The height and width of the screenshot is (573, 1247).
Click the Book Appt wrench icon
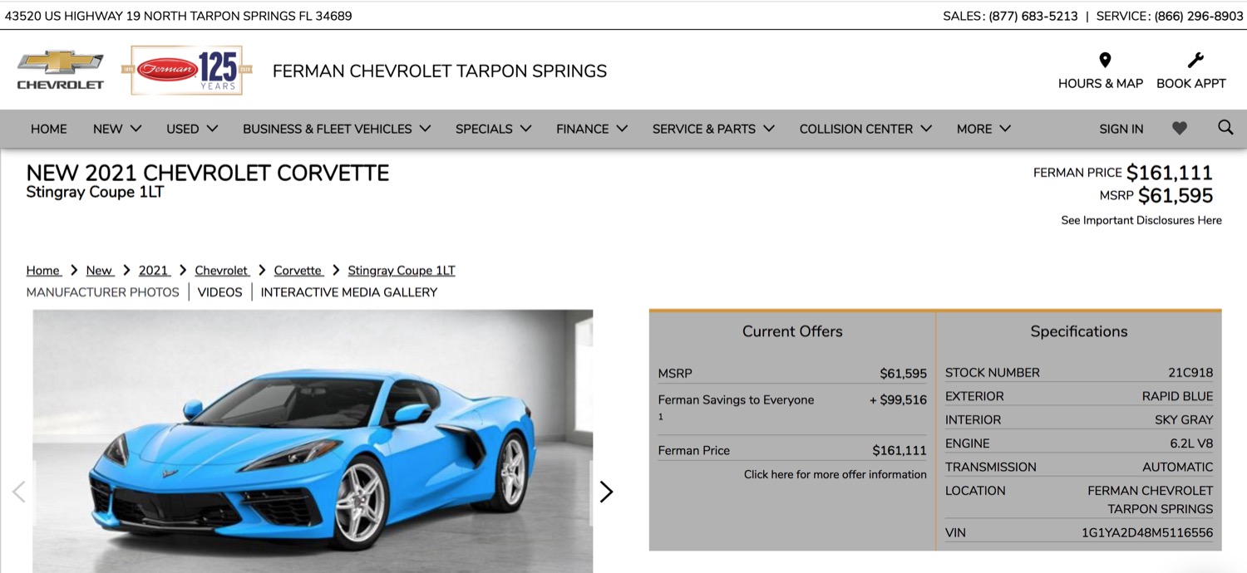1195,61
